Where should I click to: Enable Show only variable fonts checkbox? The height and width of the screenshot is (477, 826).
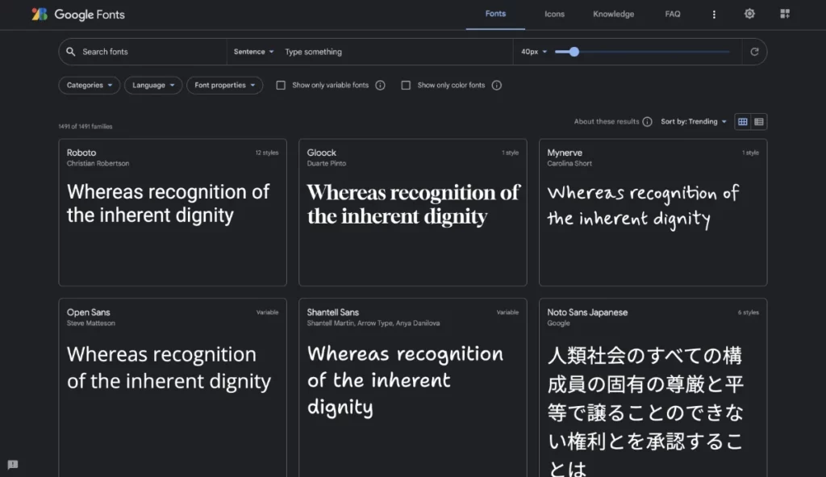click(x=281, y=86)
